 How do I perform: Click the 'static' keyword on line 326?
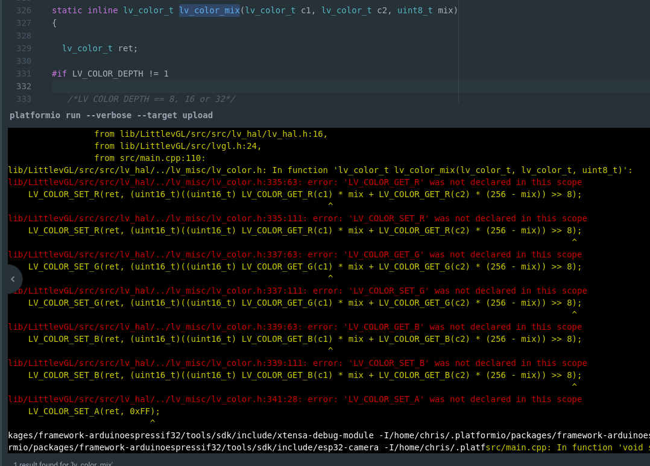pos(67,10)
